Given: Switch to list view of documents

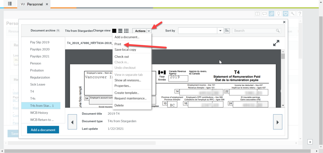Looking at the screenshot, I should [120, 30].
